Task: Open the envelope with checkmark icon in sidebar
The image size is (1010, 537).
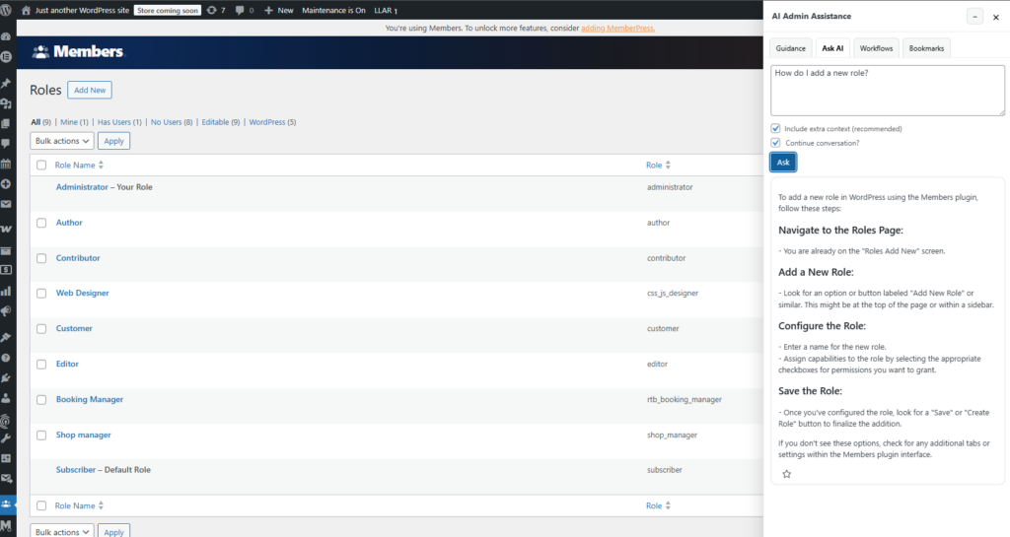Action: point(6,479)
